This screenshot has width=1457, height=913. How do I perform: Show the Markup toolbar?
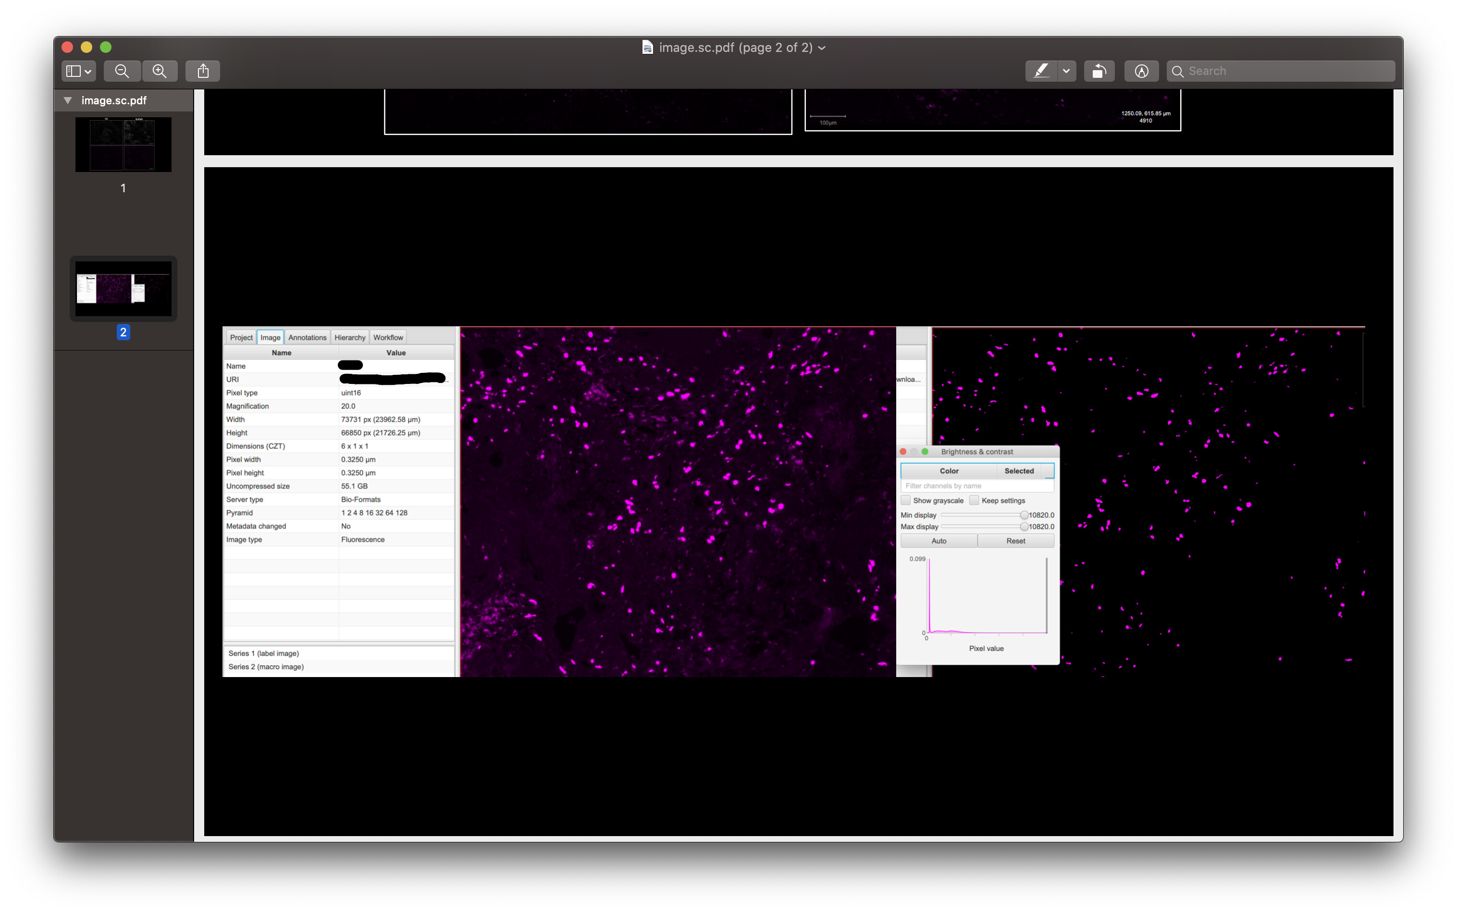click(1141, 71)
